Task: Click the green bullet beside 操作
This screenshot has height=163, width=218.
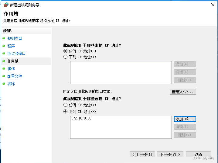Action: (x=4, y=69)
